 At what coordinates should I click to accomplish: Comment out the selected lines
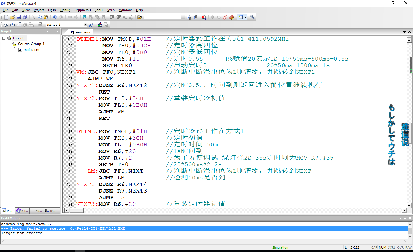pos(125,17)
